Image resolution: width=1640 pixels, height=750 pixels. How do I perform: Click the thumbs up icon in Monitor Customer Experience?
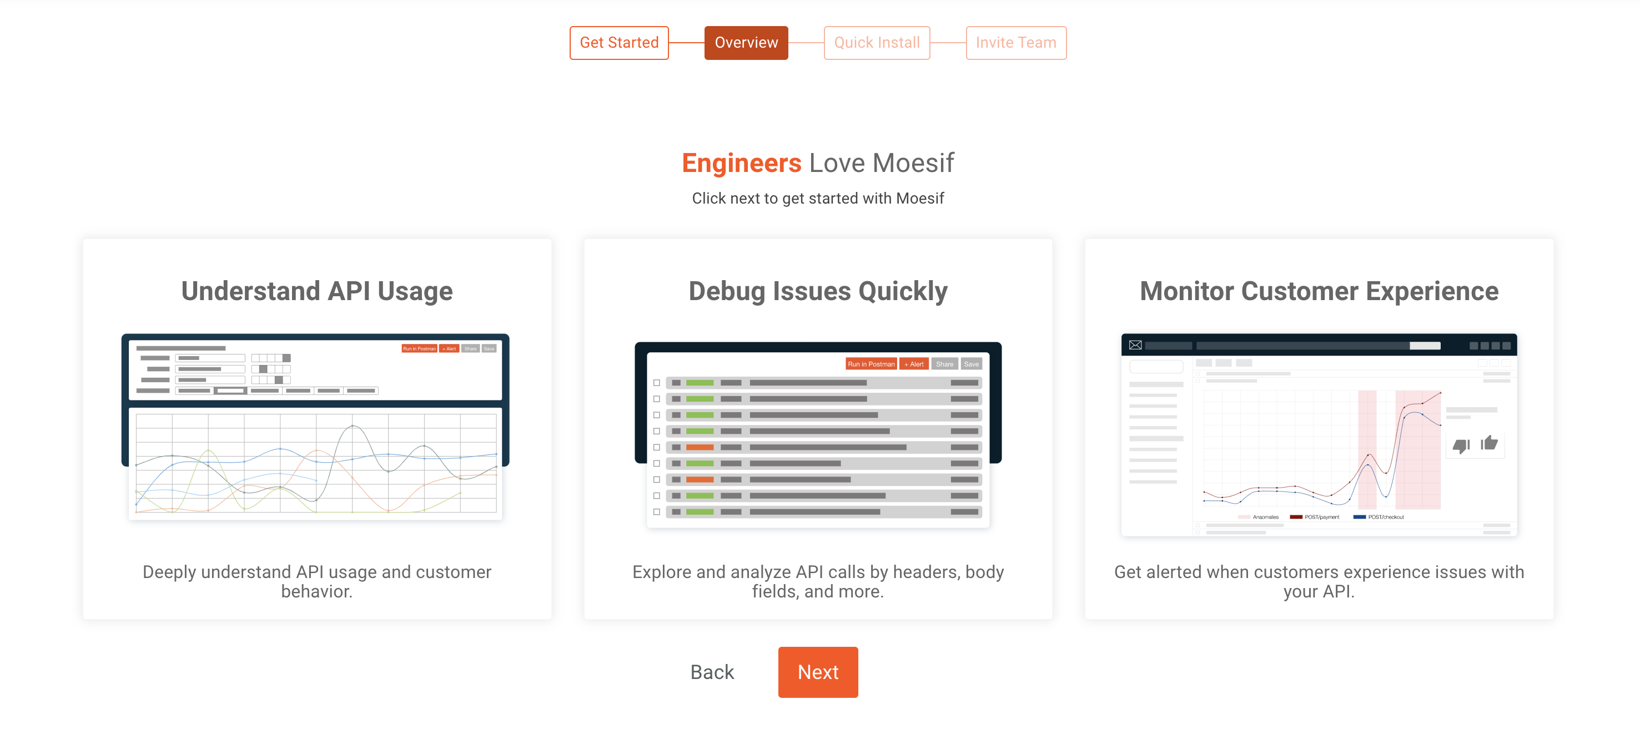click(x=1489, y=444)
